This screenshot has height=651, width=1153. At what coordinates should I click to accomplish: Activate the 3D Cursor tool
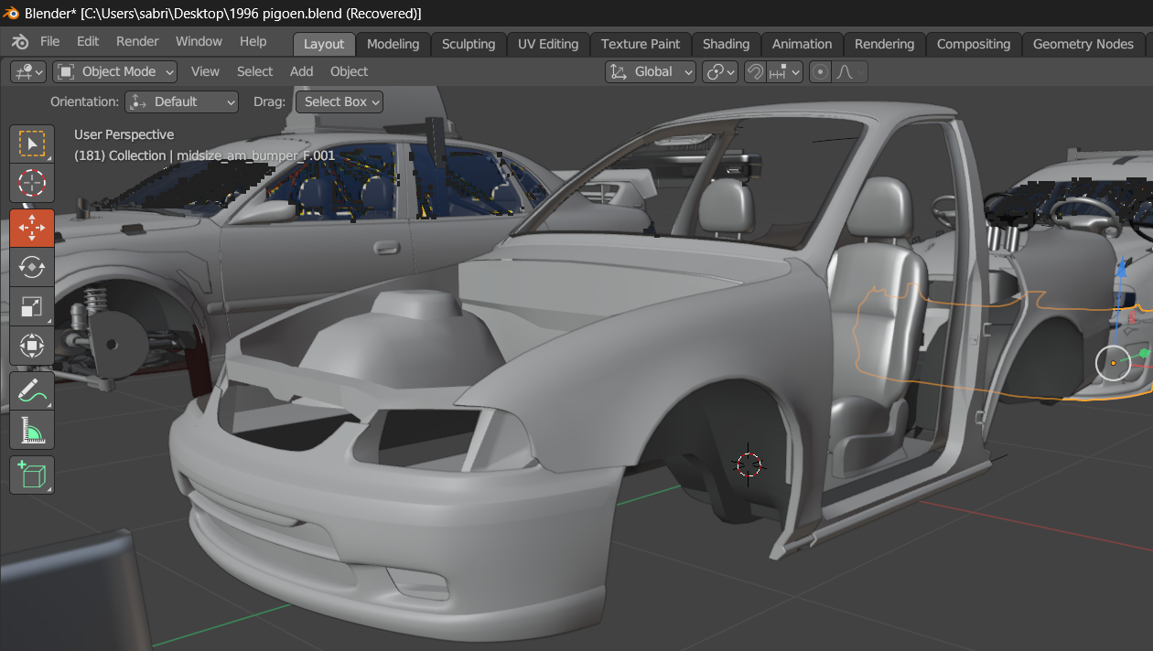[x=32, y=184]
